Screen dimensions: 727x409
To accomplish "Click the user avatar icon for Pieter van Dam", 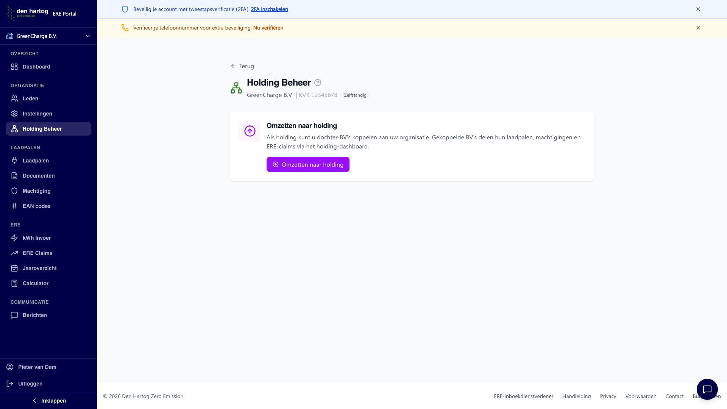I will point(10,367).
